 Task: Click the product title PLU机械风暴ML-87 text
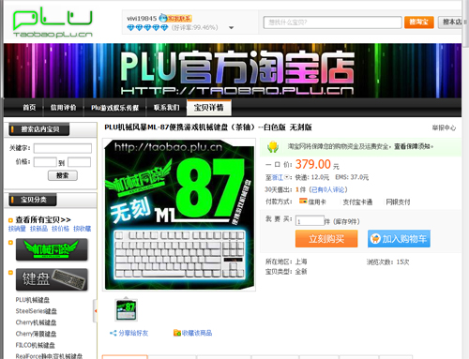click(x=208, y=127)
